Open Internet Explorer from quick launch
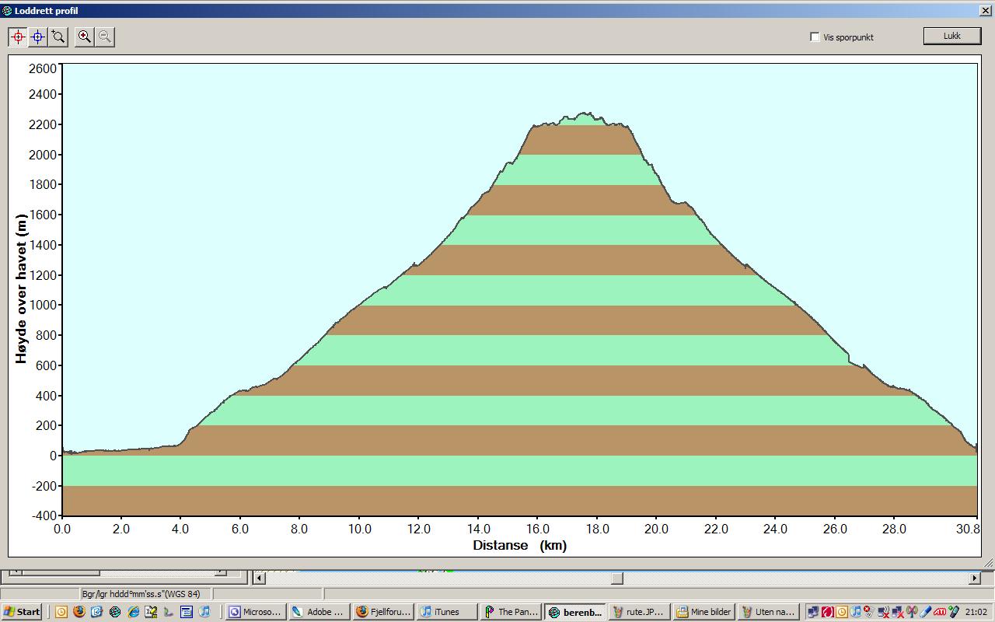This screenshot has height=622, width=995. (133, 612)
